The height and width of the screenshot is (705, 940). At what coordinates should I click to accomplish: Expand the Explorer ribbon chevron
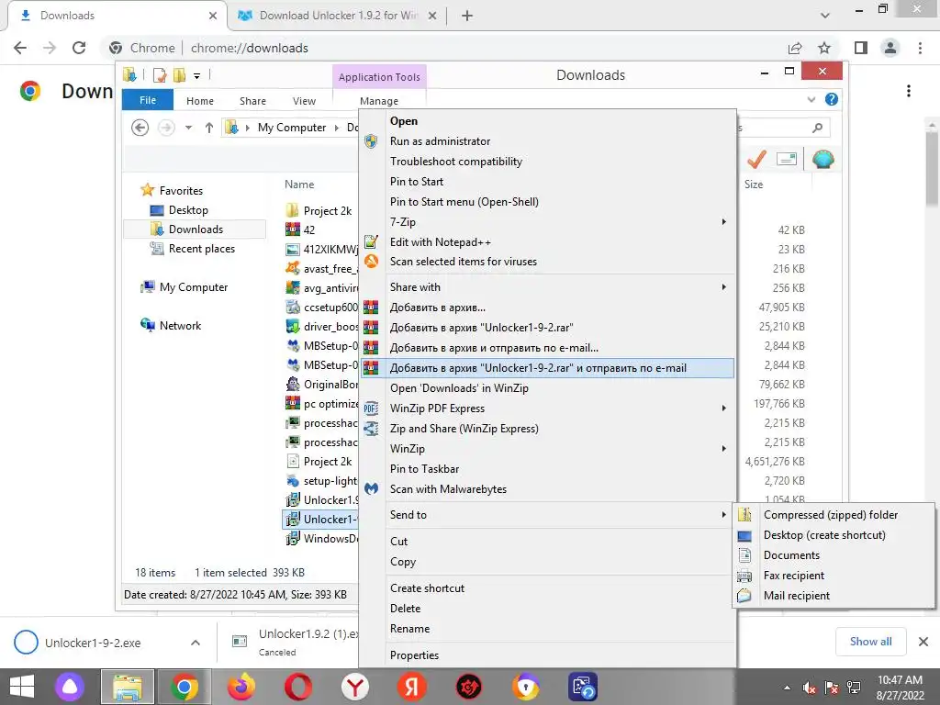(x=811, y=99)
